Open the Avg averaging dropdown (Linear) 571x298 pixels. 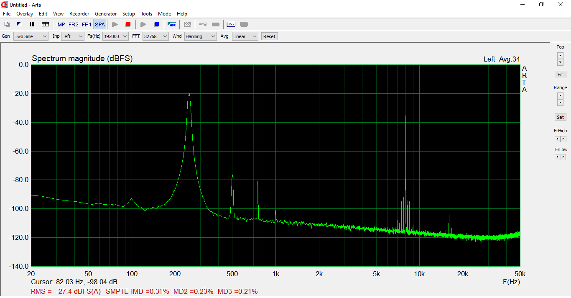(245, 36)
